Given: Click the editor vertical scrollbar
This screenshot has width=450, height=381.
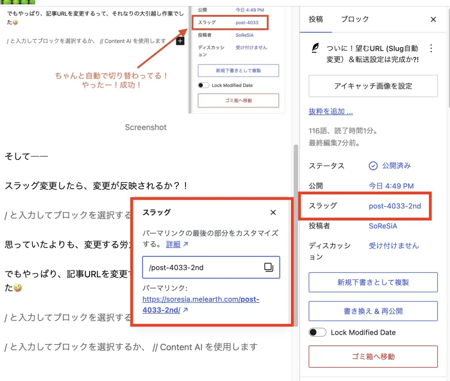Looking at the screenshot, I should 296,236.
